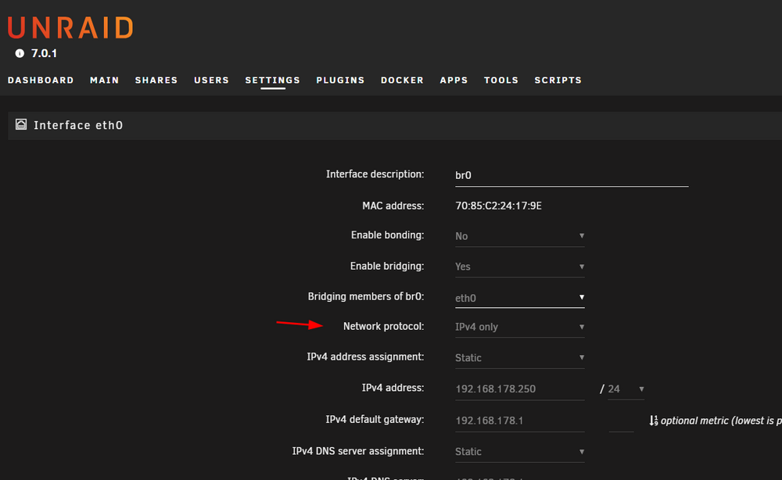Image resolution: width=782 pixels, height=480 pixels.
Task: Click the Network protocol label
Action: click(383, 327)
